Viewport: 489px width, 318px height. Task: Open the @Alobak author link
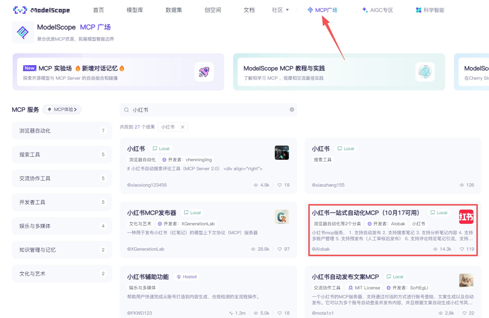(x=321, y=249)
